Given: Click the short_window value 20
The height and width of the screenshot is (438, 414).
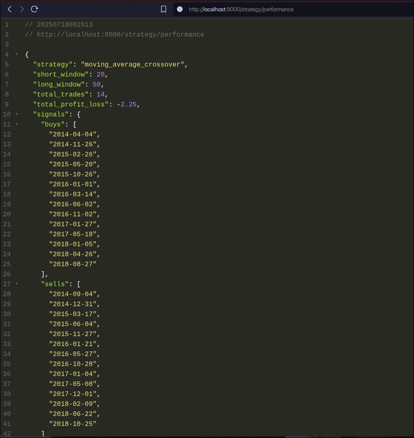Looking at the screenshot, I should click(x=100, y=74).
